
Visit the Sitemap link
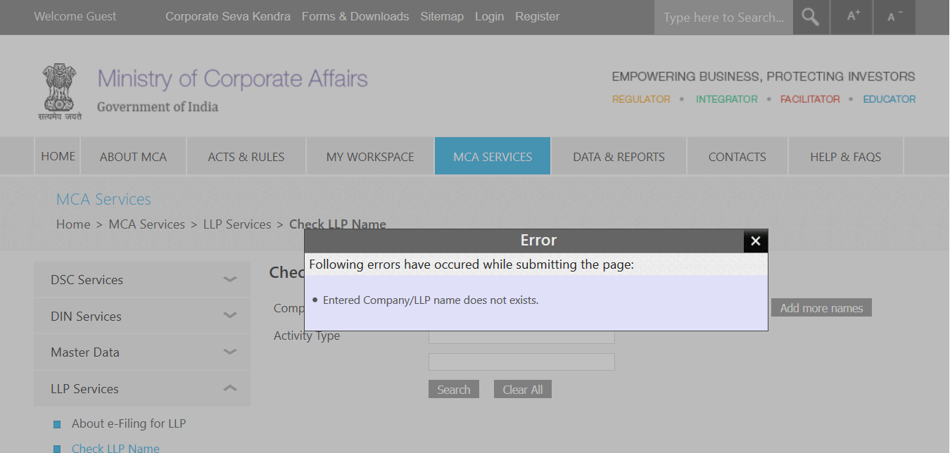(x=442, y=16)
